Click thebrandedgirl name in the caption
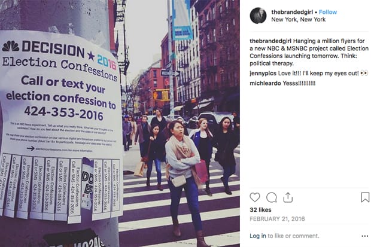 click(x=270, y=41)
